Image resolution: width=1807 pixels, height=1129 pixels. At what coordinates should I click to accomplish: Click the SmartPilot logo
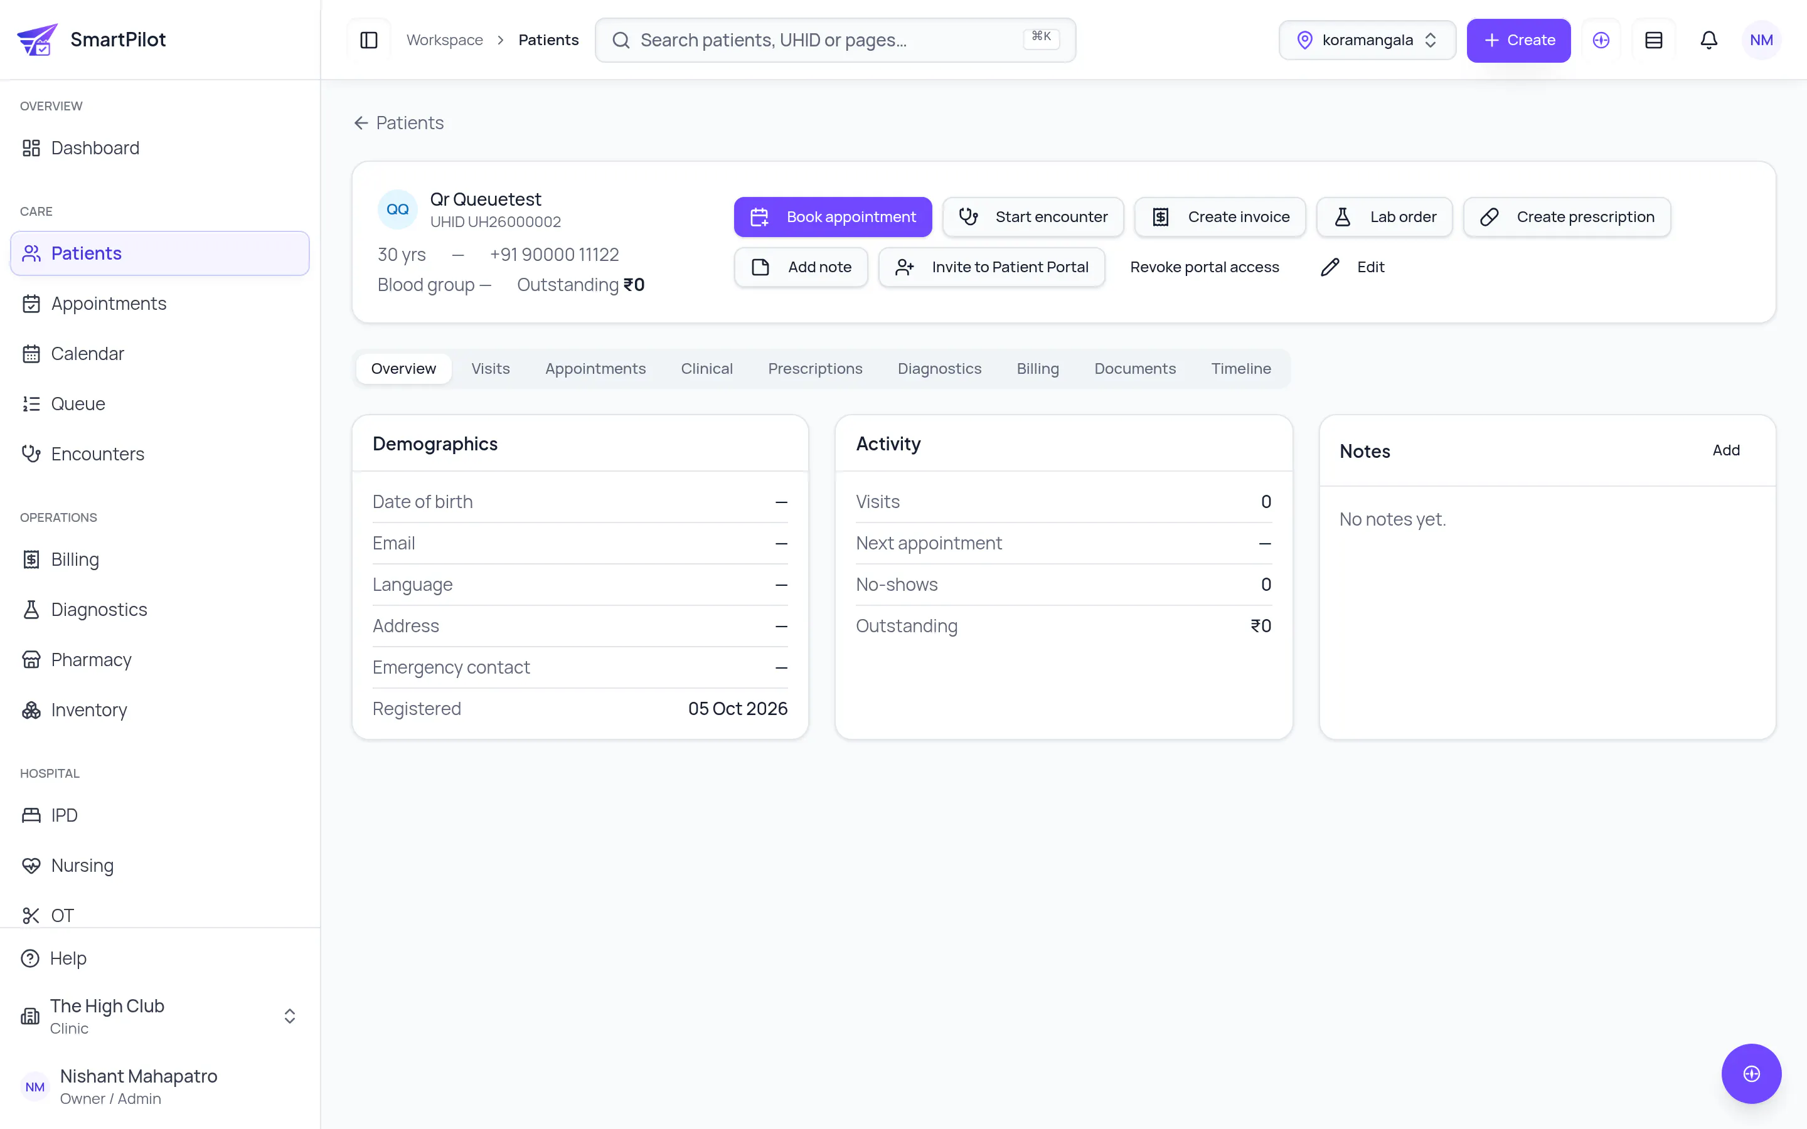pyautogui.click(x=91, y=40)
